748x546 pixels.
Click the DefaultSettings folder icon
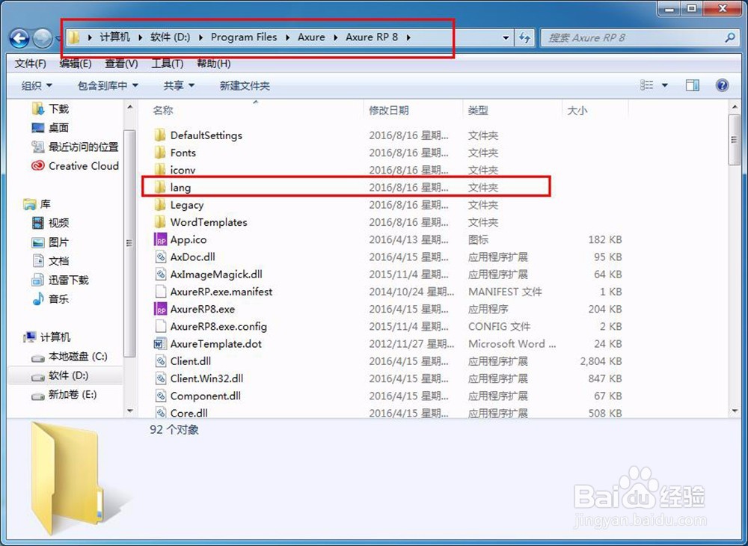(160, 135)
